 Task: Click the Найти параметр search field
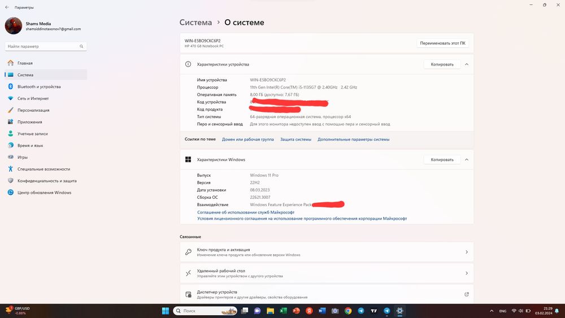tap(46, 46)
